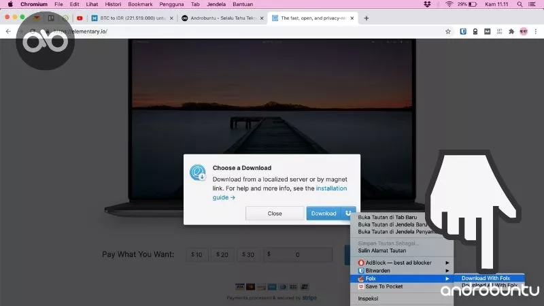Expand the Bitwarden context submenu
Image resolution: width=544 pixels, height=306 pixels.
(x=402, y=271)
